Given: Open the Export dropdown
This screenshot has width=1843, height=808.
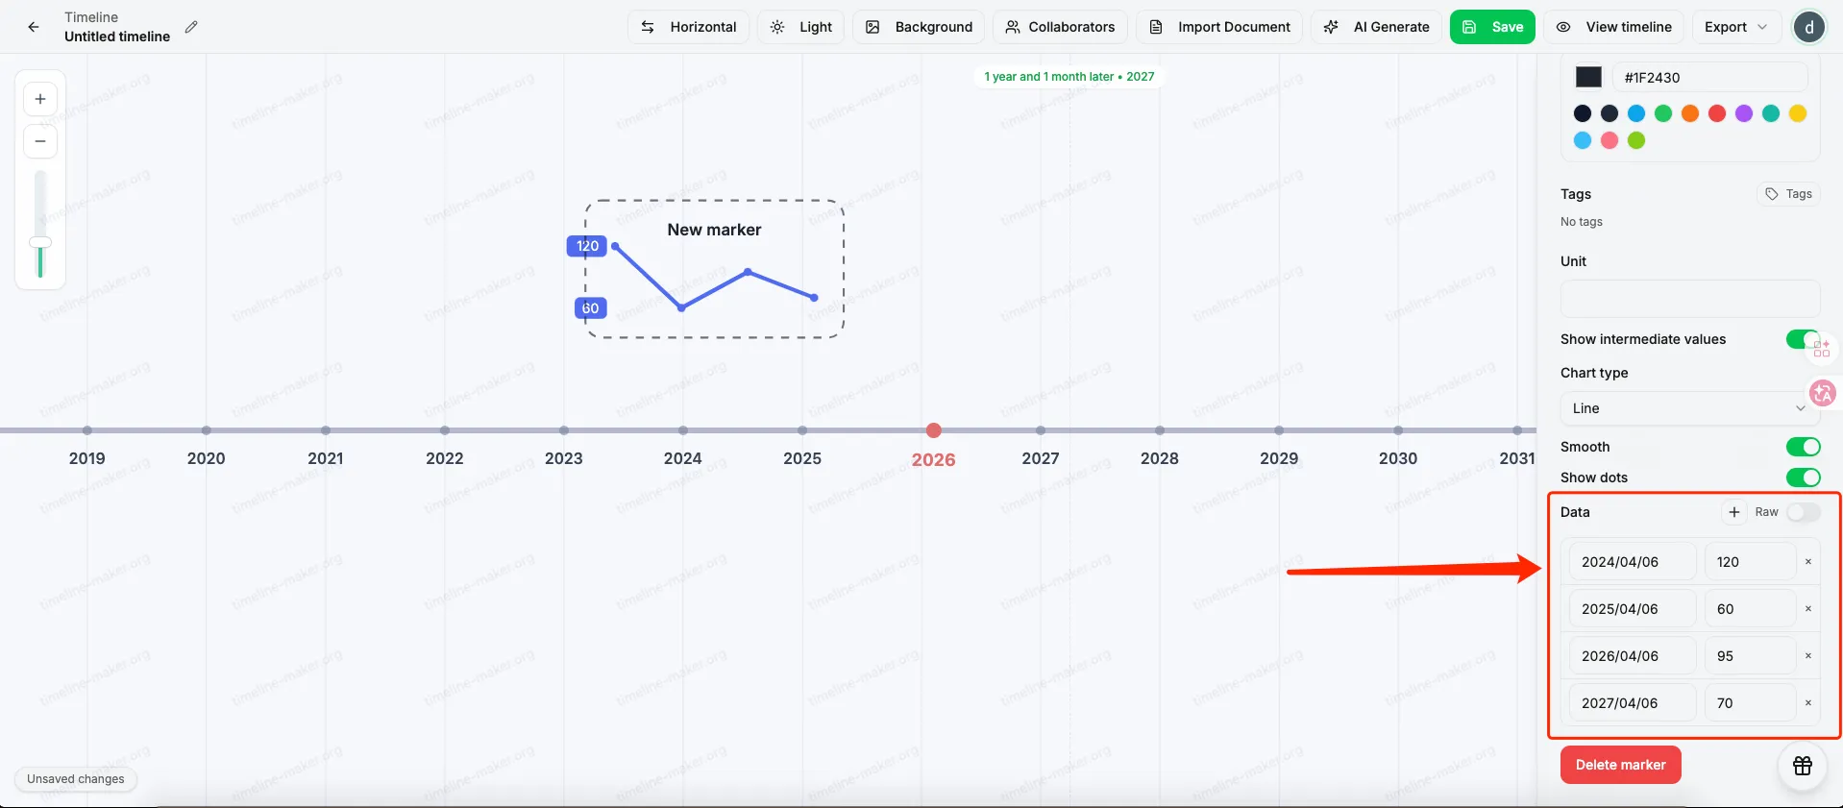Looking at the screenshot, I should (x=1736, y=27).
